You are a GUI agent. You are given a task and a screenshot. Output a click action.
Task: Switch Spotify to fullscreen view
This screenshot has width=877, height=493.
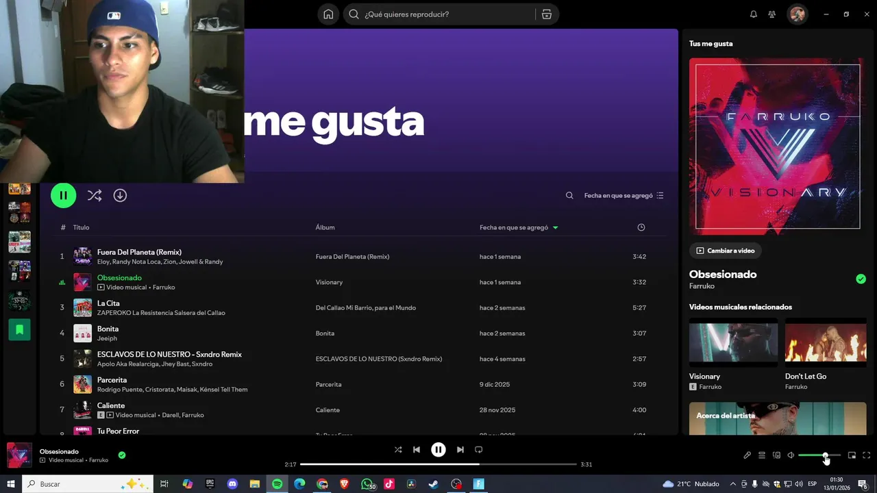pos(867,455)
